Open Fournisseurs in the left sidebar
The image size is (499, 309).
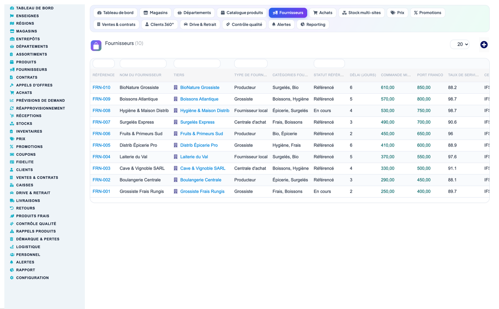pos(31,70)
